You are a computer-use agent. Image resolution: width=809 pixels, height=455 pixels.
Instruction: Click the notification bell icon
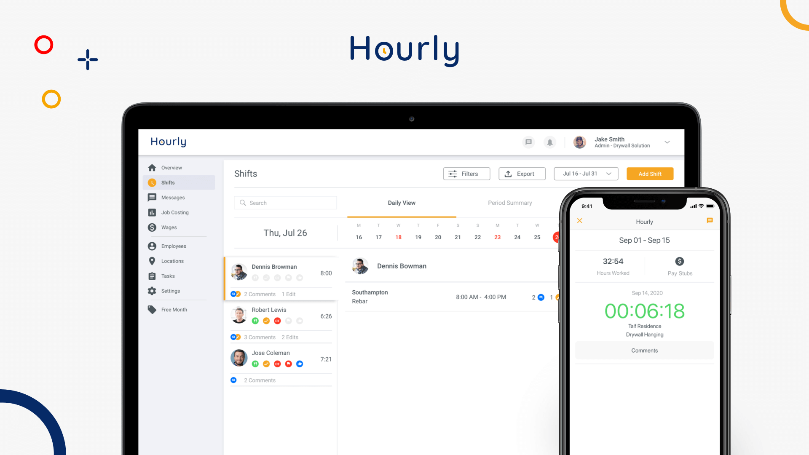[550, 142]
